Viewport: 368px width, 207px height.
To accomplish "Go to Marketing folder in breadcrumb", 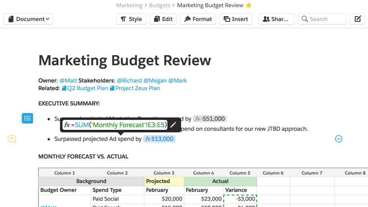I will pyautogui.click(x=130, y=5).
